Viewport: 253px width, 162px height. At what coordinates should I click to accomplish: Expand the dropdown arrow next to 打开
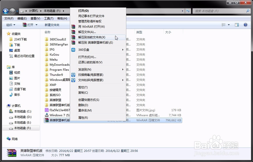(36, 25)
